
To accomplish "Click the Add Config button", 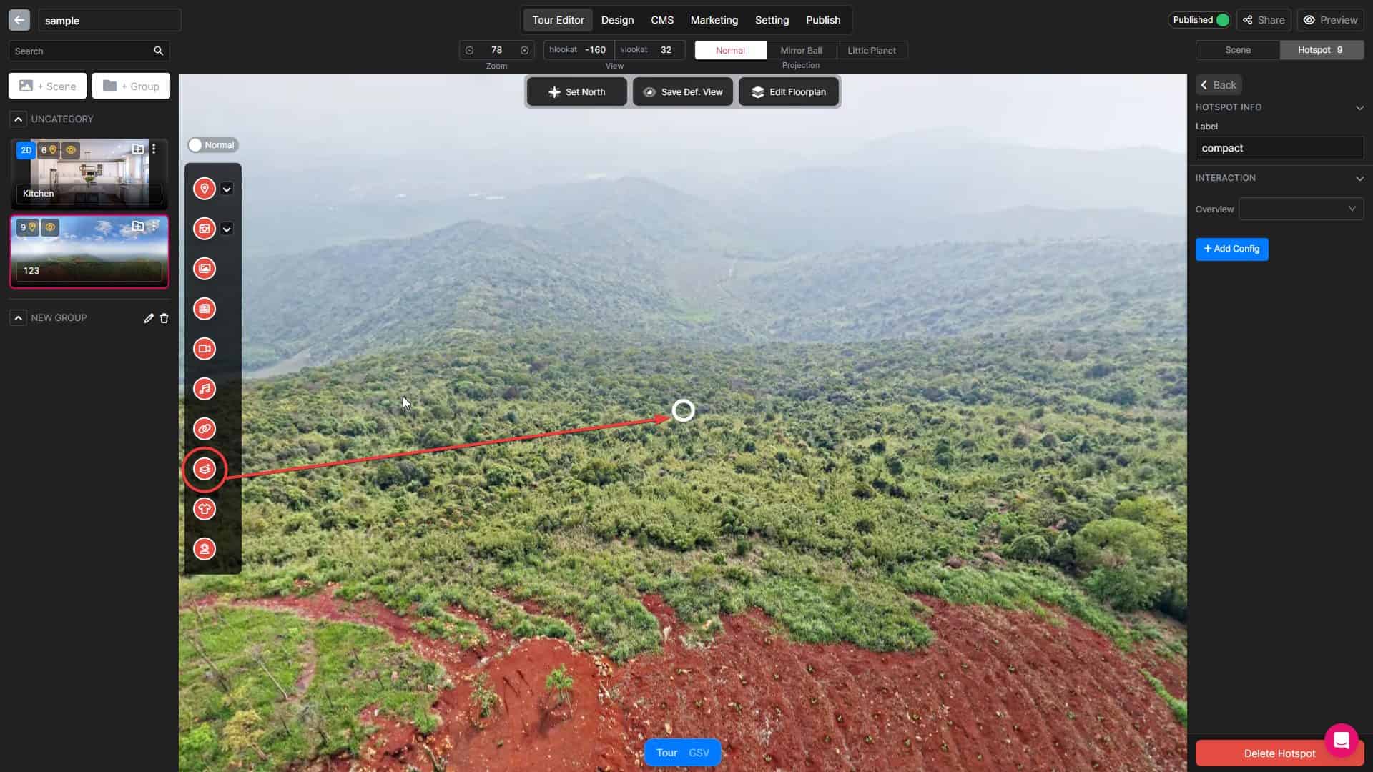I will click(1231, 249).
